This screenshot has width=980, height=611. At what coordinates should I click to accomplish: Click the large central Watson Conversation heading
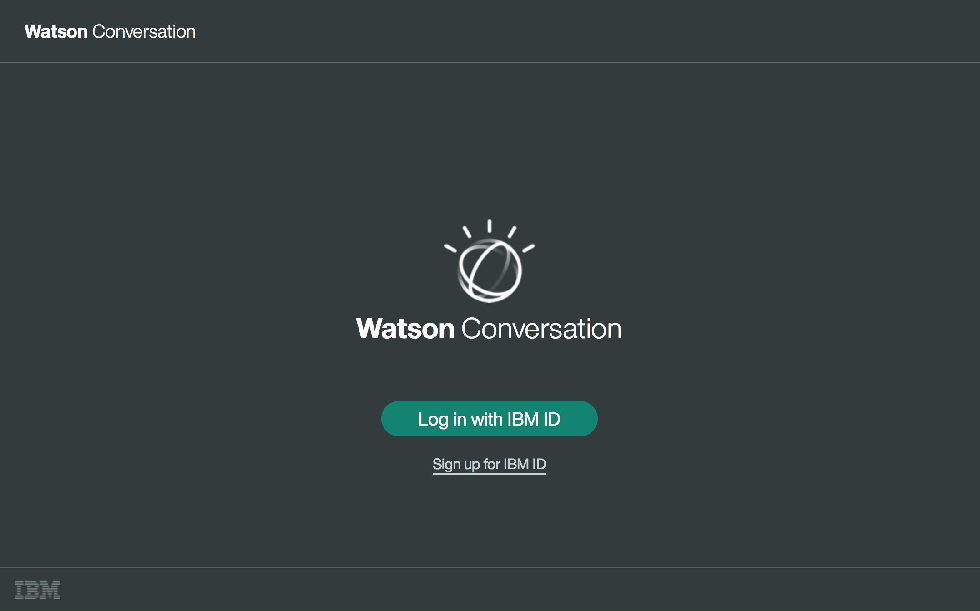point(489,329)
